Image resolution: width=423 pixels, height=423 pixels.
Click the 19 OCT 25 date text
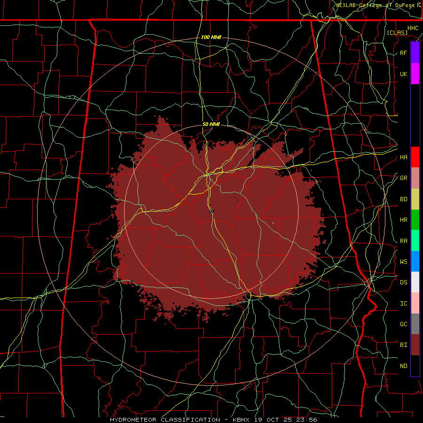point(273,420)
